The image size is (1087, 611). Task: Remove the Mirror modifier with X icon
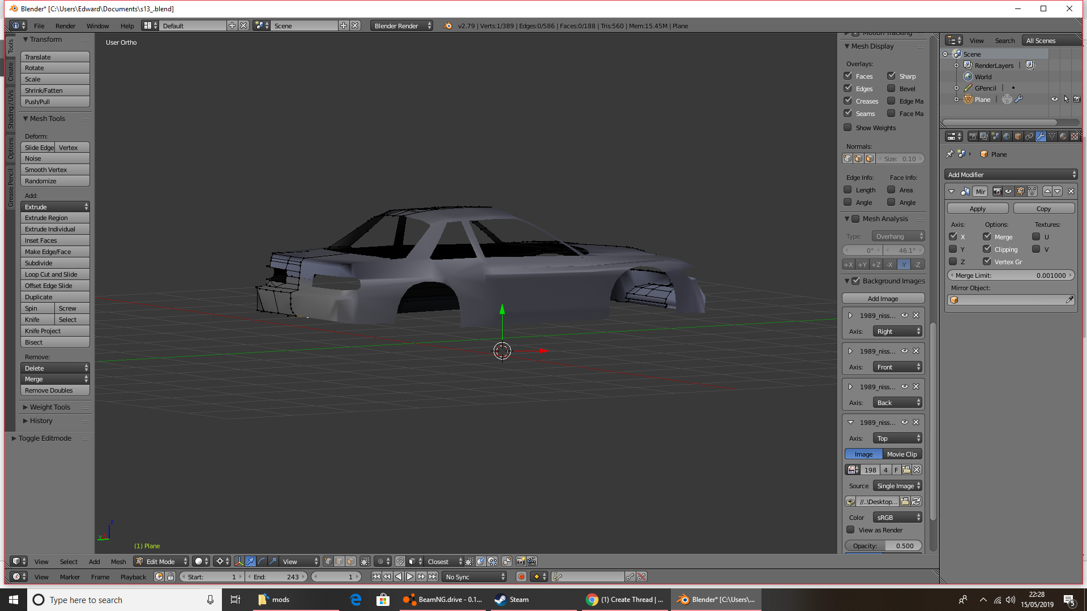1071,191
